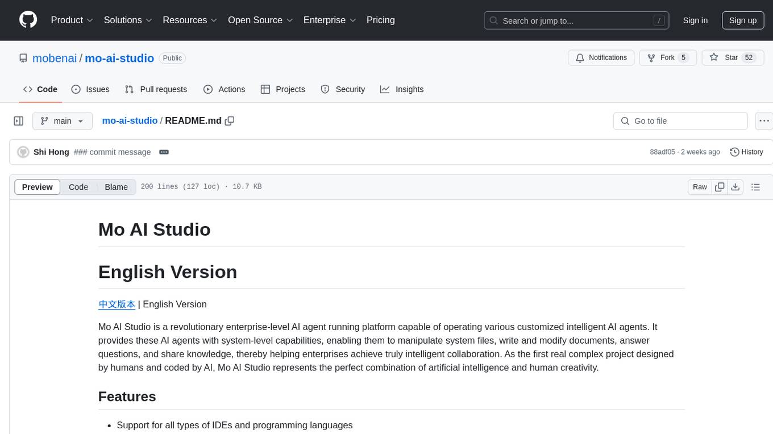The width and height of the screenshot is (773, 434).
Task: Open the ### commit message link
Action: 113,152
